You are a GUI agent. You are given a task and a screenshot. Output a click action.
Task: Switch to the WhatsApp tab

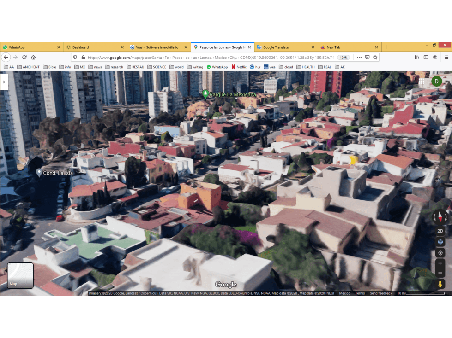click(32, 47)
